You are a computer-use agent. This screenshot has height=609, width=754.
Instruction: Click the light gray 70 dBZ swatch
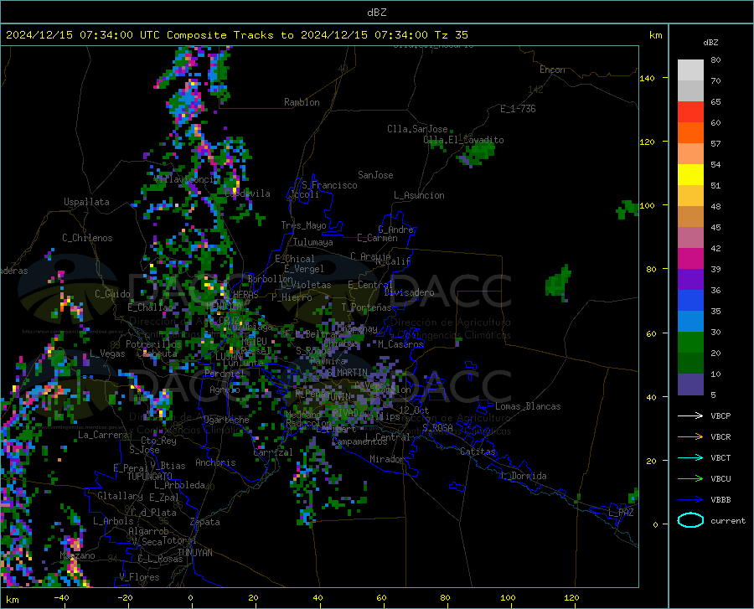(x=690, y=70)
